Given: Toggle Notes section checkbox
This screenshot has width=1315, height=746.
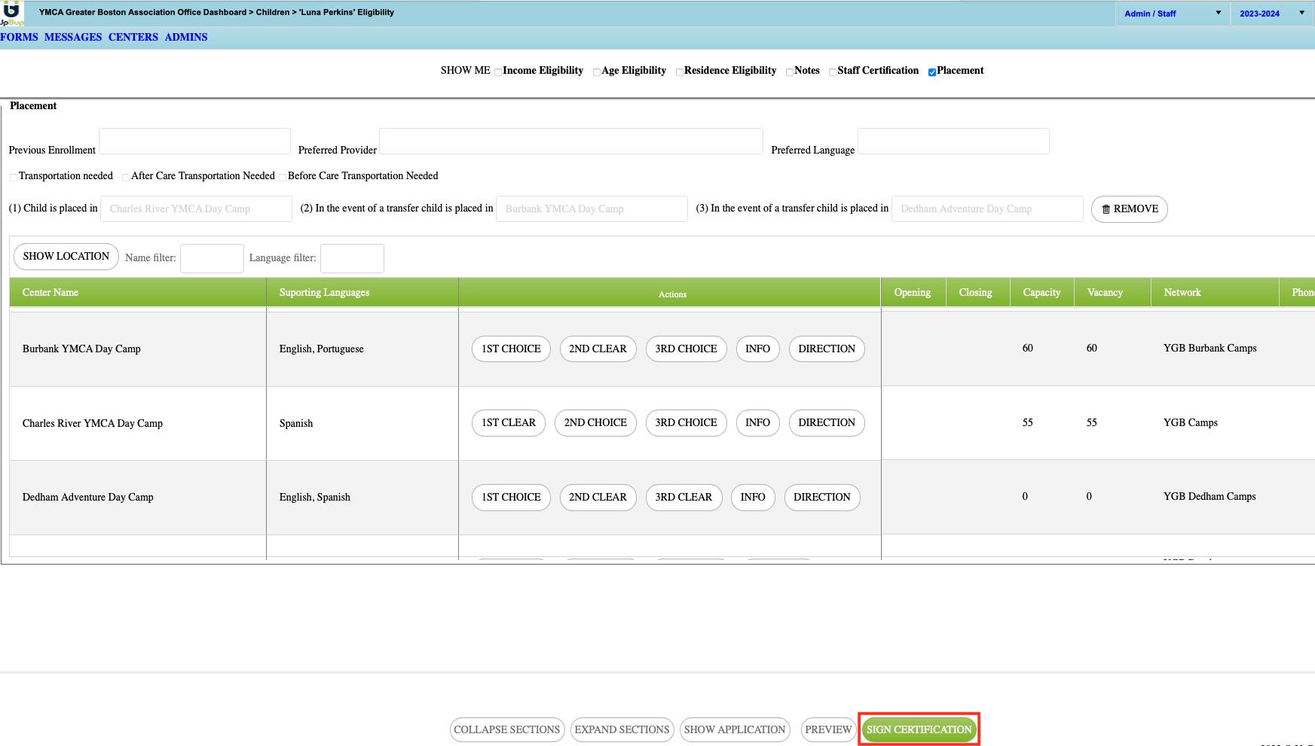Looking at the screenshot, I should click(790, 72).
